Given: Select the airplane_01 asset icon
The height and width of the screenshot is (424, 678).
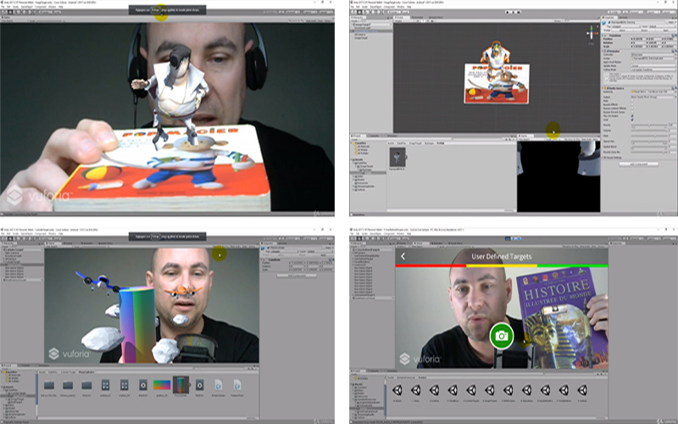Looking at the screenshot, I should 105,384.
